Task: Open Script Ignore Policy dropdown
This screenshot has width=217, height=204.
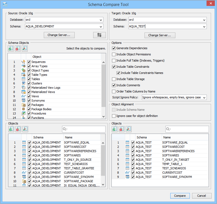Action: click(x=204, y=98)
